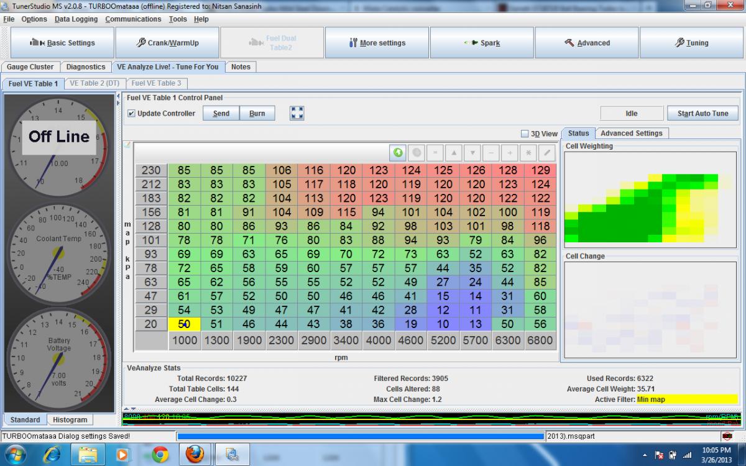
Task: Open the Basic Settings dropdown button
Action: [x=62, y=43]
